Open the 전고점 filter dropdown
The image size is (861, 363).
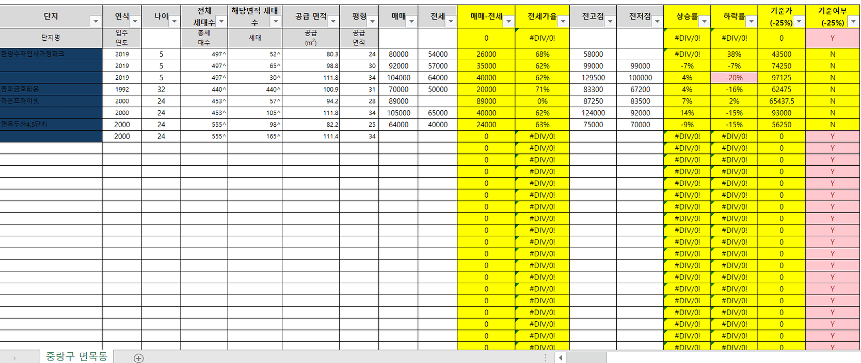point(610,21)
